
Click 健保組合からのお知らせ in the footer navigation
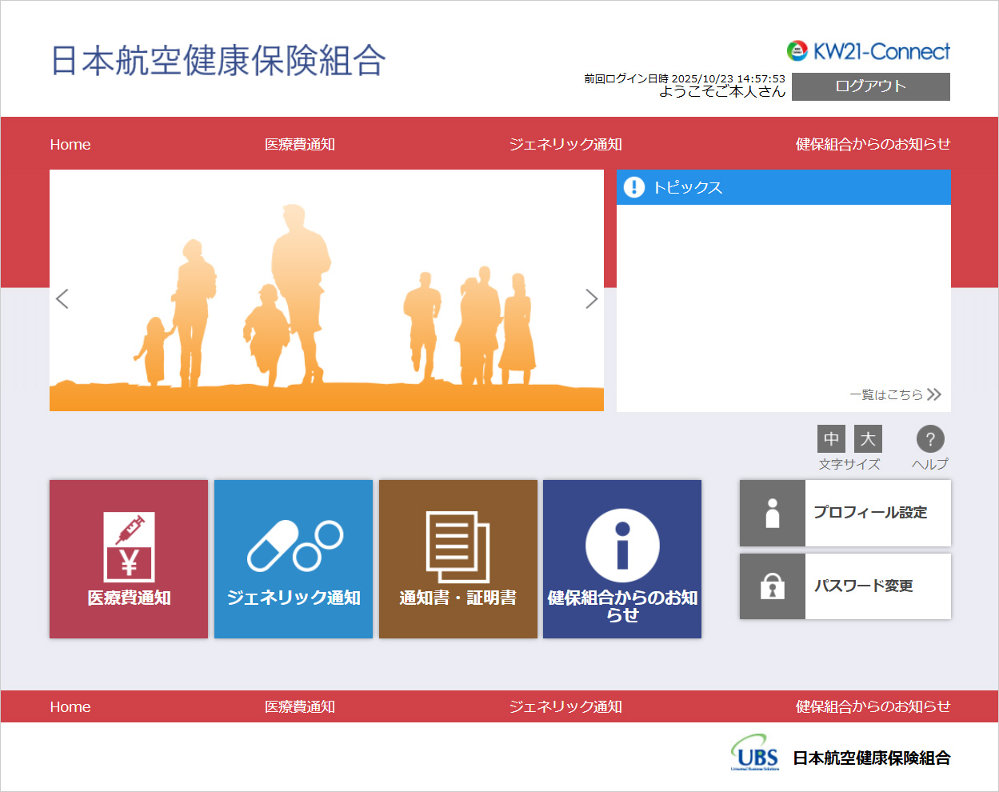point(873,706)
